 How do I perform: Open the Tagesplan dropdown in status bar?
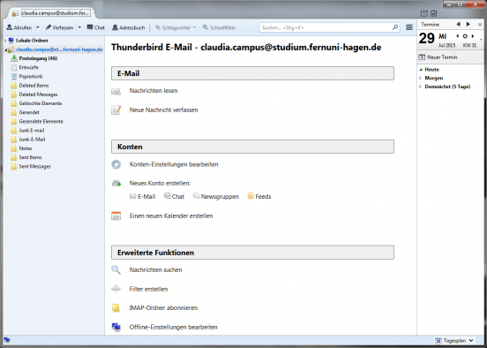click(x=454, y=341)
